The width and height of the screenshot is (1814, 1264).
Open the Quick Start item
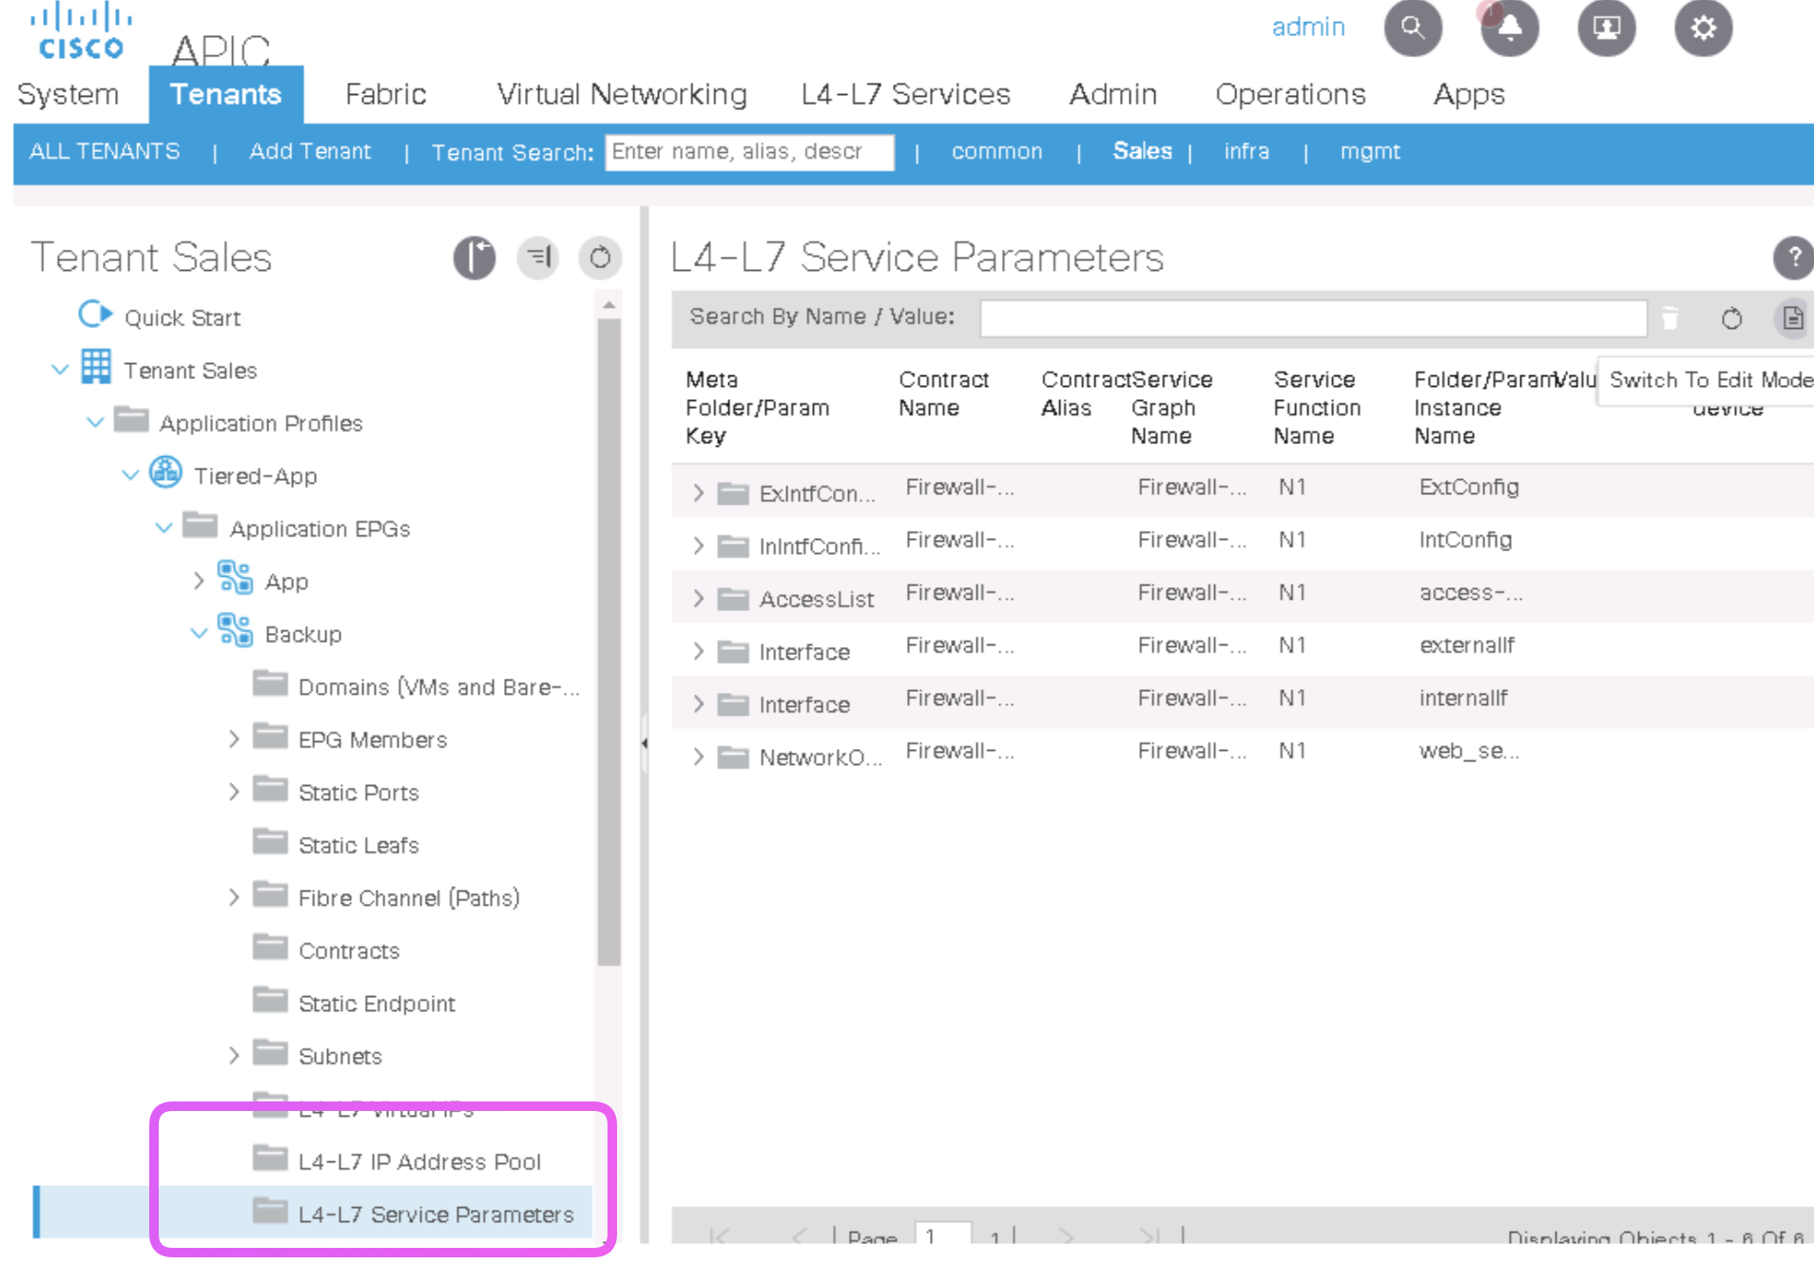182,317
